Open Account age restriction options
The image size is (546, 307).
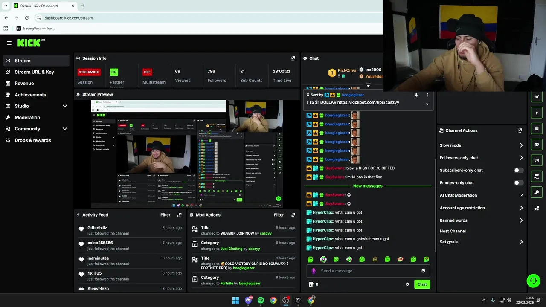click(x=521, y=208)
